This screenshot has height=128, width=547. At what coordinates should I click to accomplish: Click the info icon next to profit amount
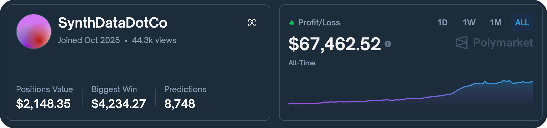[388, 44]
